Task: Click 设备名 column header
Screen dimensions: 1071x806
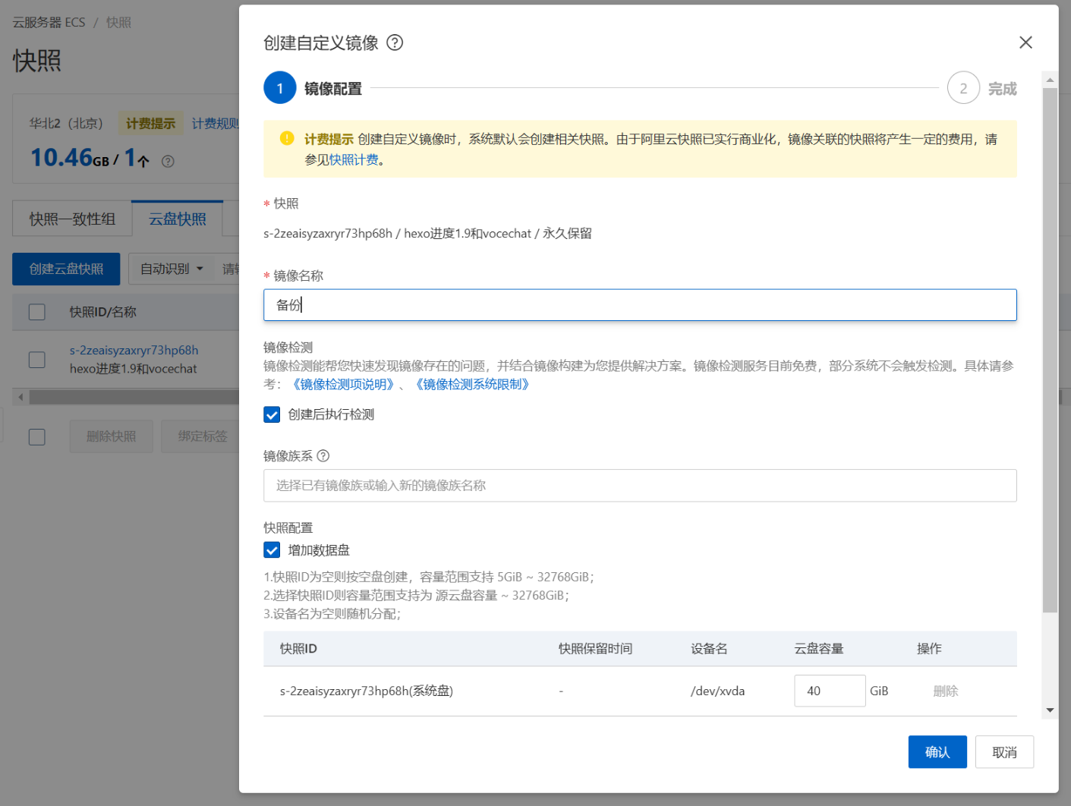Action: (709, 648)
